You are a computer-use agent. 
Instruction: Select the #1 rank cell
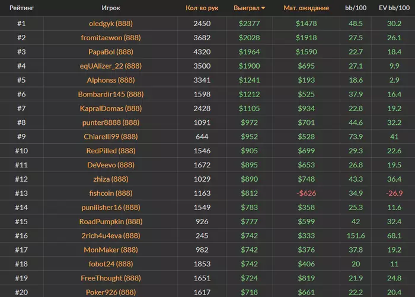click(21, 24)
